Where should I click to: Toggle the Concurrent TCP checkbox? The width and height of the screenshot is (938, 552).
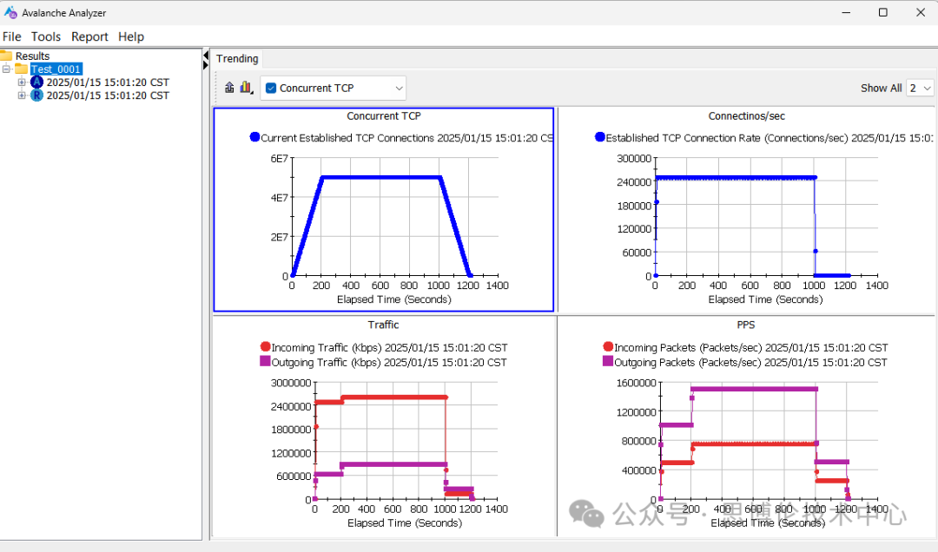click(271, 88)
